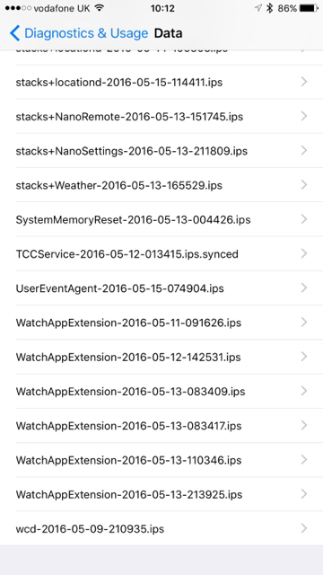Open TCCService-2016-05-12-013415.ips.synced file
This screenshot has width=323, height=575.
pos(161,253)
